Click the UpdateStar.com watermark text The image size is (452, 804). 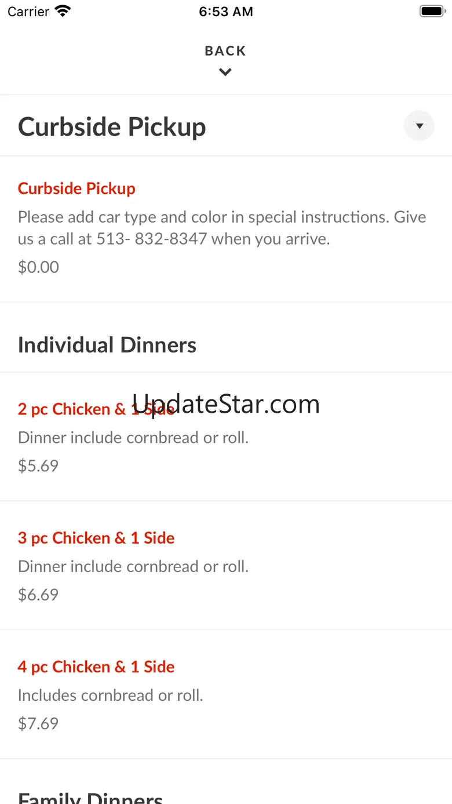226,404
